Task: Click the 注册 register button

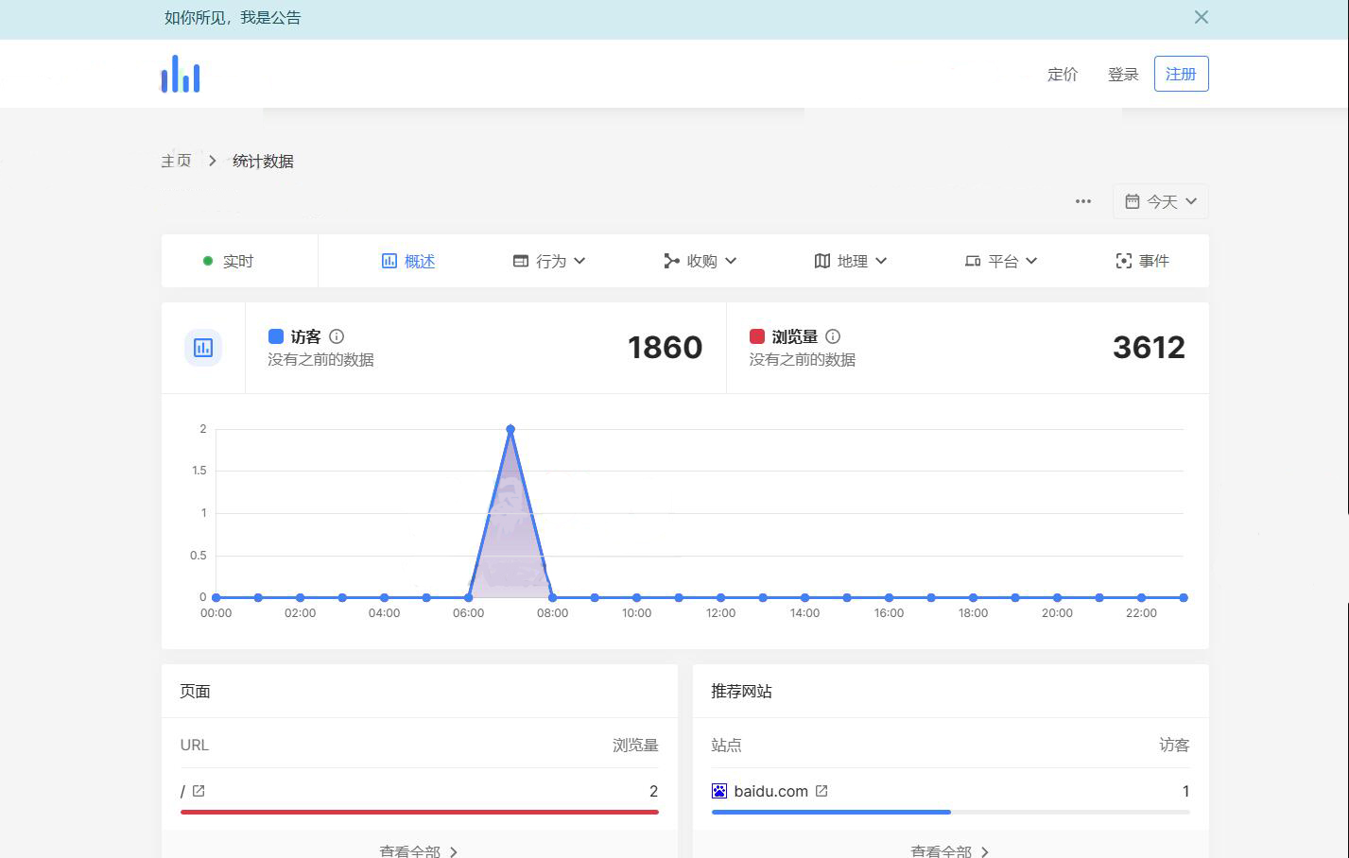Action: coord(1181,74)
